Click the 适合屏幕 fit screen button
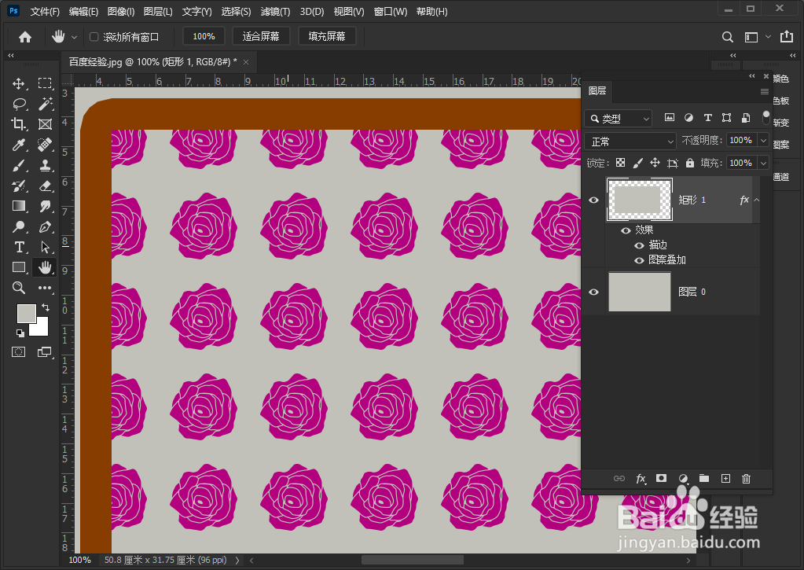804x570 pixels. pyautogui.click(x=261, y=36)
